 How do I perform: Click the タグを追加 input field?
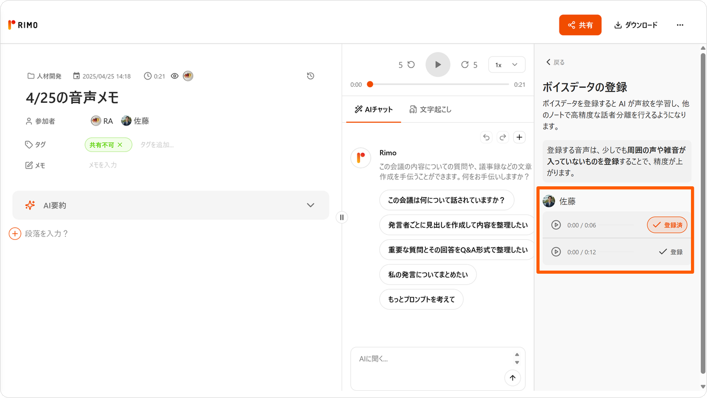[x=157, y=145]
